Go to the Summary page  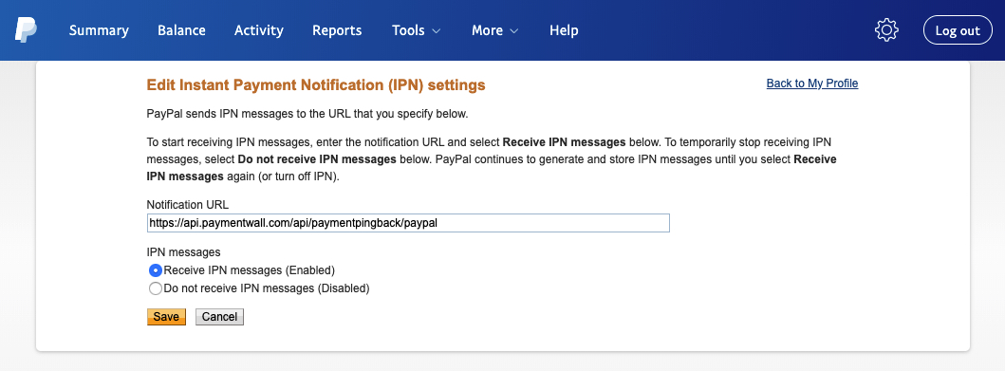pyautogui.click(x=99, y=30)
